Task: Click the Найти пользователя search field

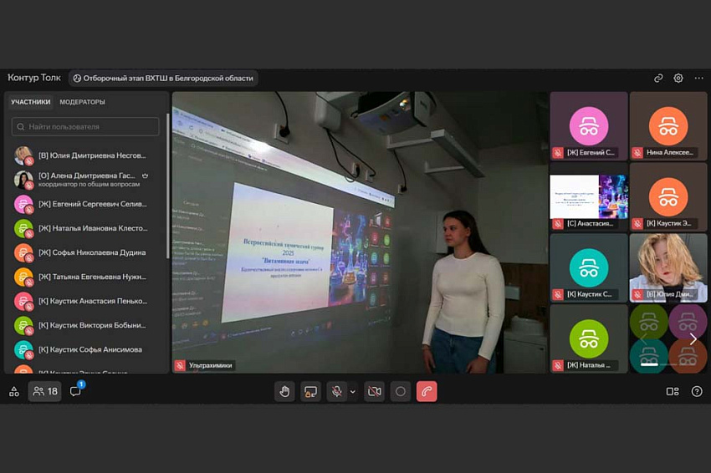Action: [x=85, y=127]
